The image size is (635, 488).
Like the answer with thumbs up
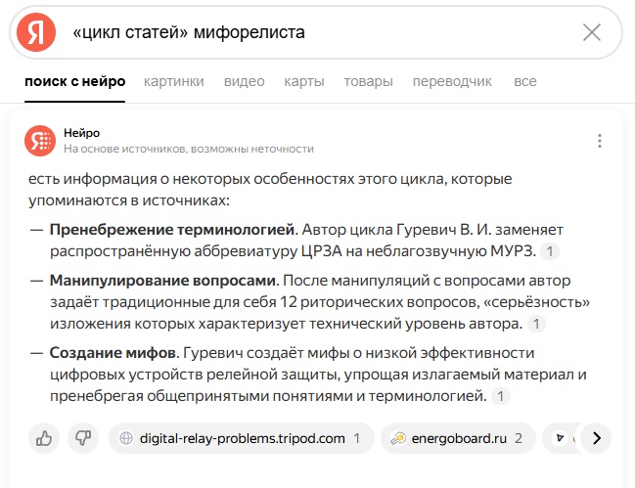click(44, 438)
